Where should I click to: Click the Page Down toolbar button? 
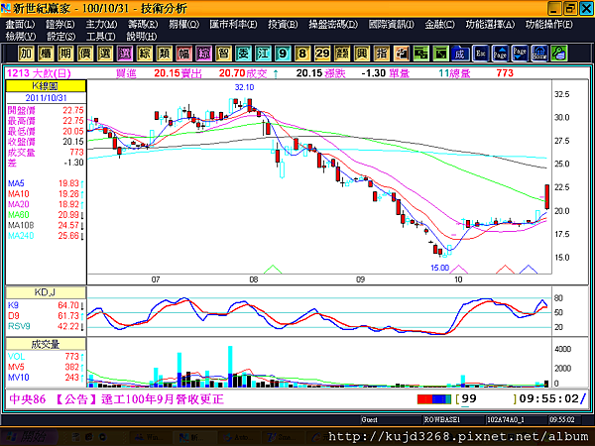(520, 54)
